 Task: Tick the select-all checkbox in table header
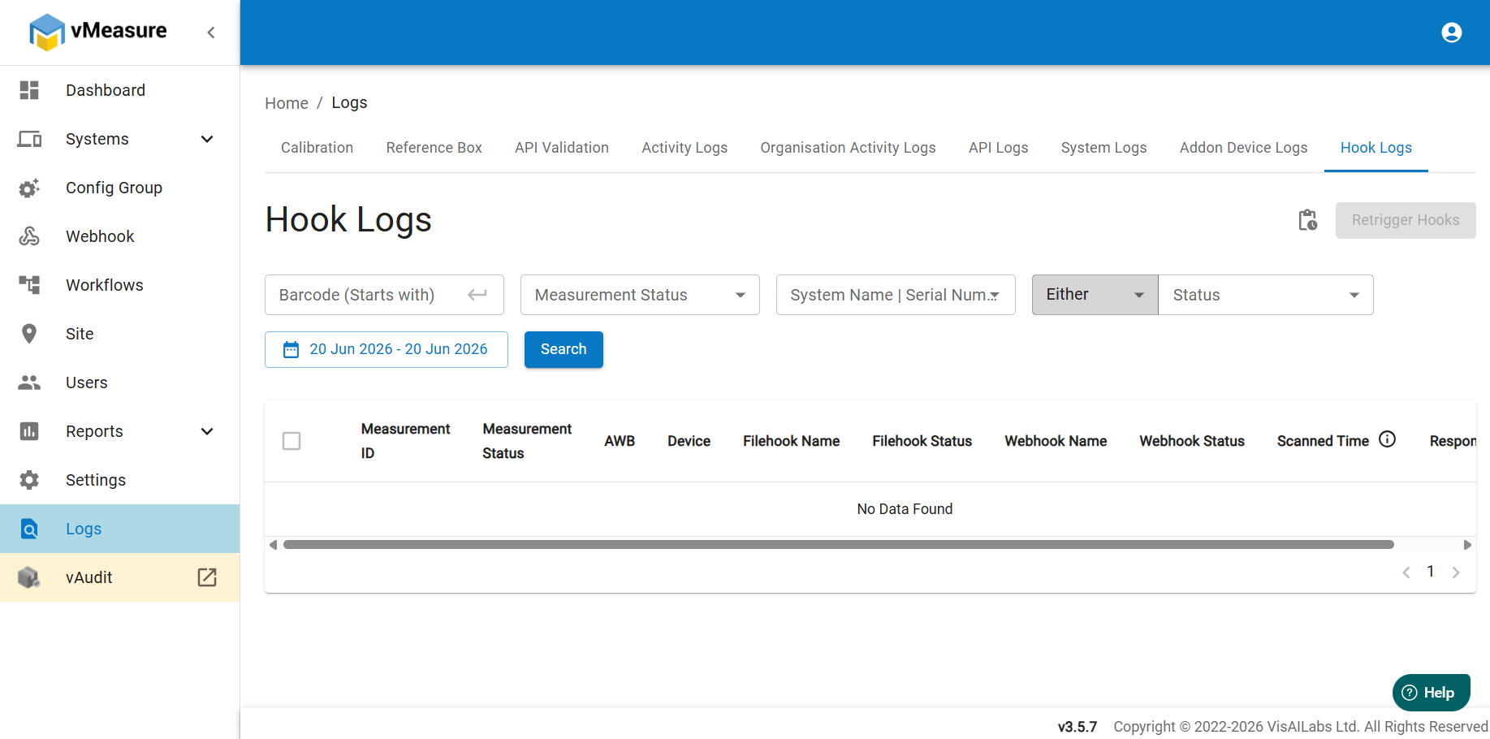pyautogui.click(x=292, y=441)
